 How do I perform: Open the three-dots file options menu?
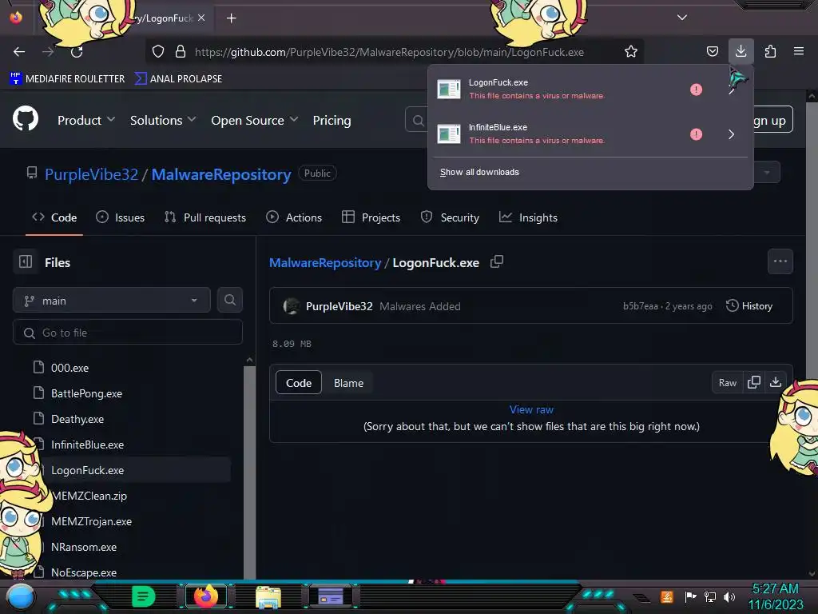tap(780, 261)
